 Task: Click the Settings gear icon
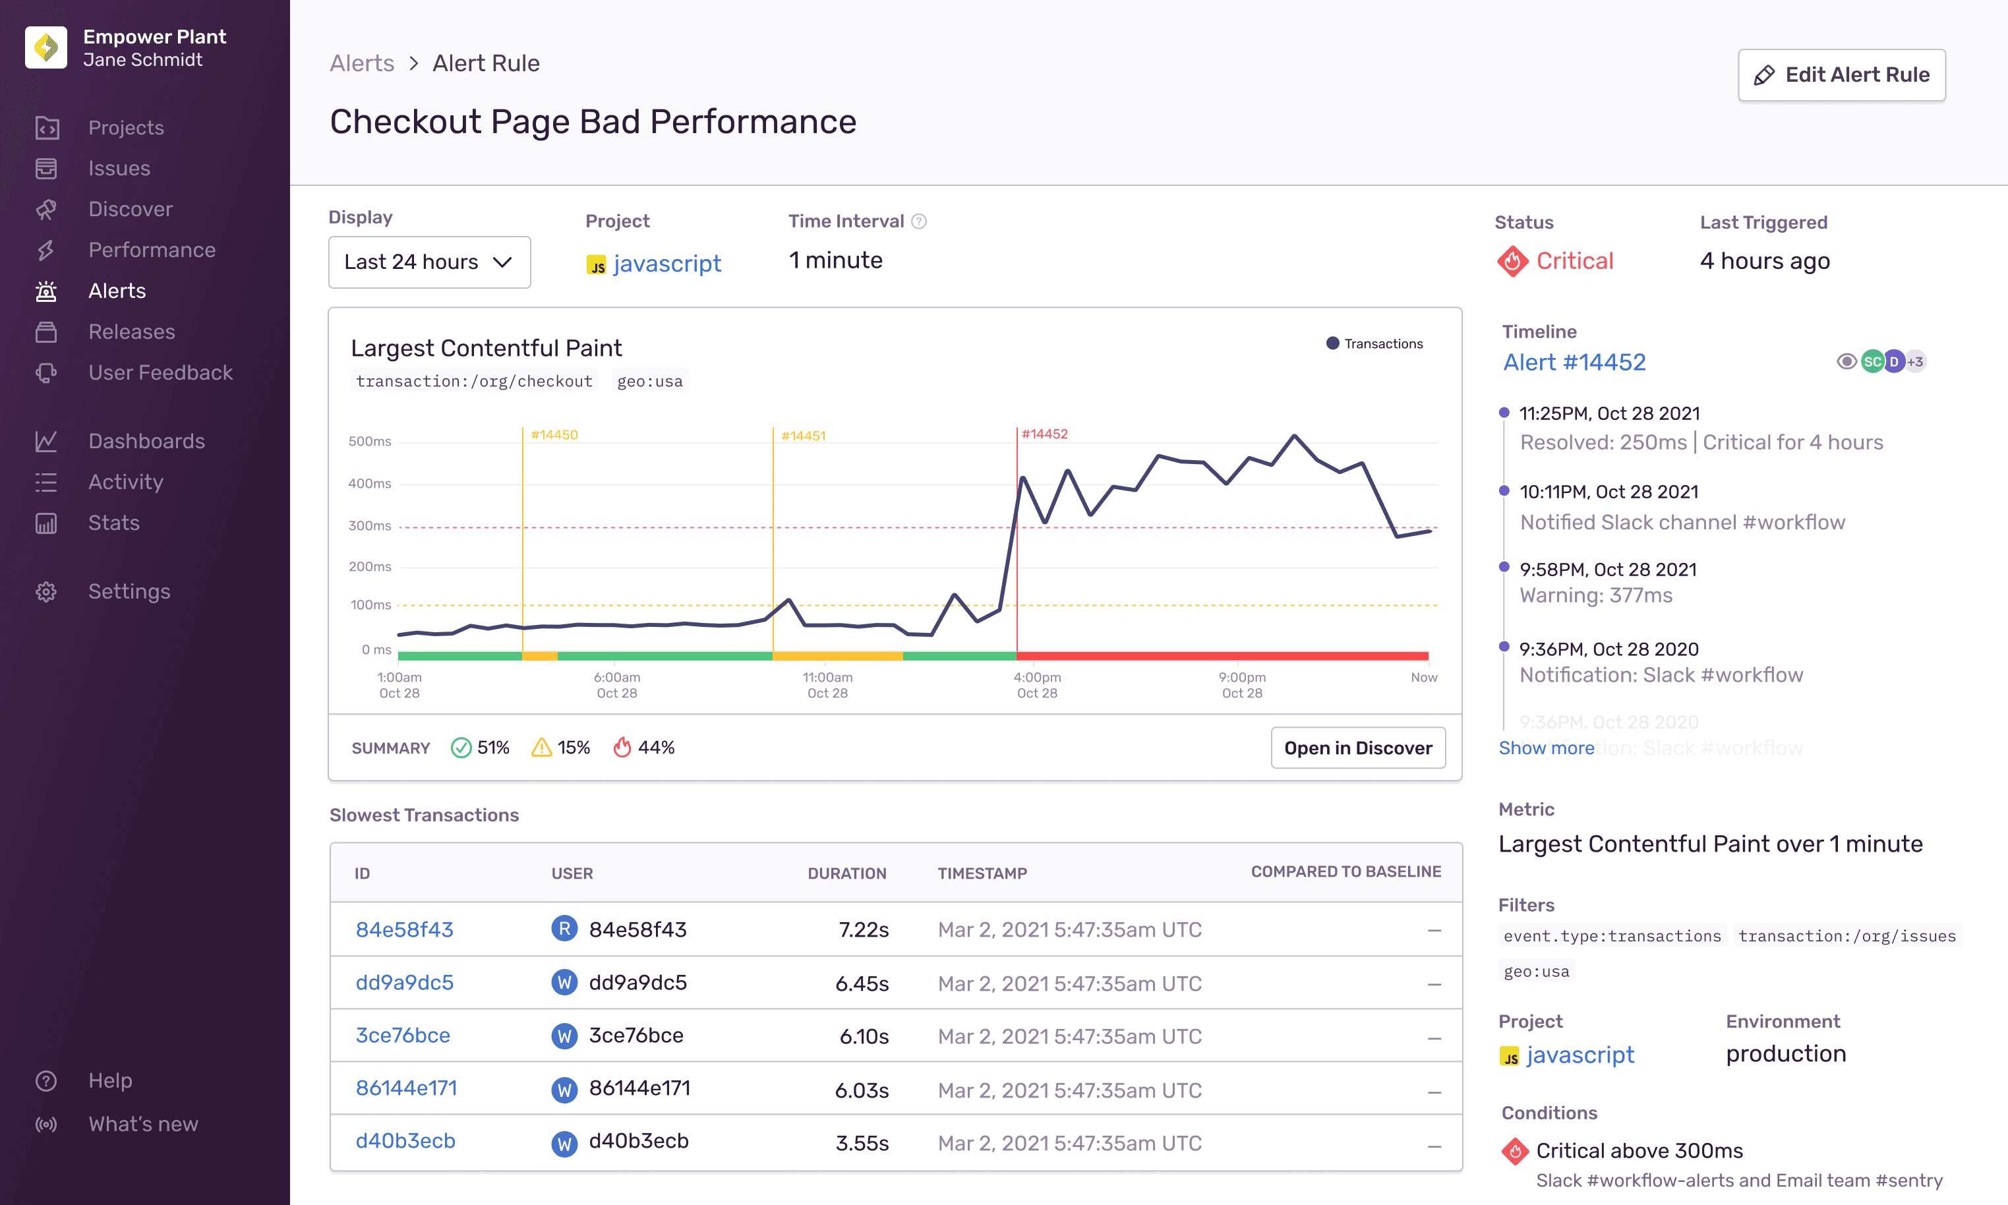click(x=47, y=589)
